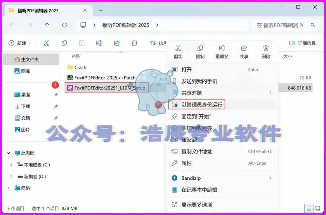Click the Cut icon in Explorer toolbar
The image size is (326, 215).
pos(47,43)
